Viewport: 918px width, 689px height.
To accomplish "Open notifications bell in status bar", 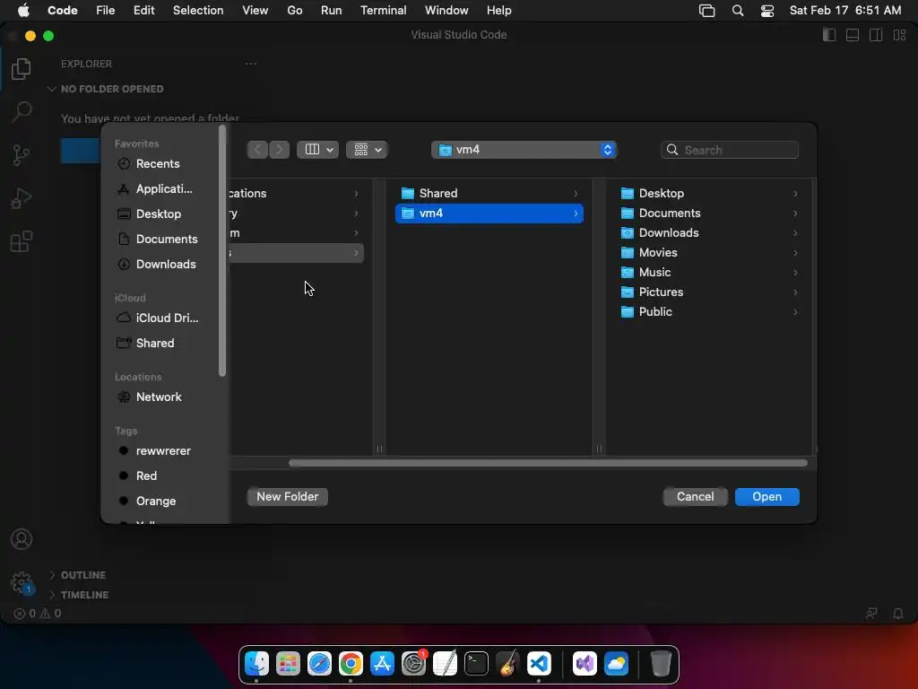I will (897, 614).
